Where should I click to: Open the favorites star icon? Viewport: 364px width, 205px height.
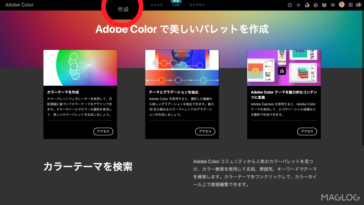[289, 5]
